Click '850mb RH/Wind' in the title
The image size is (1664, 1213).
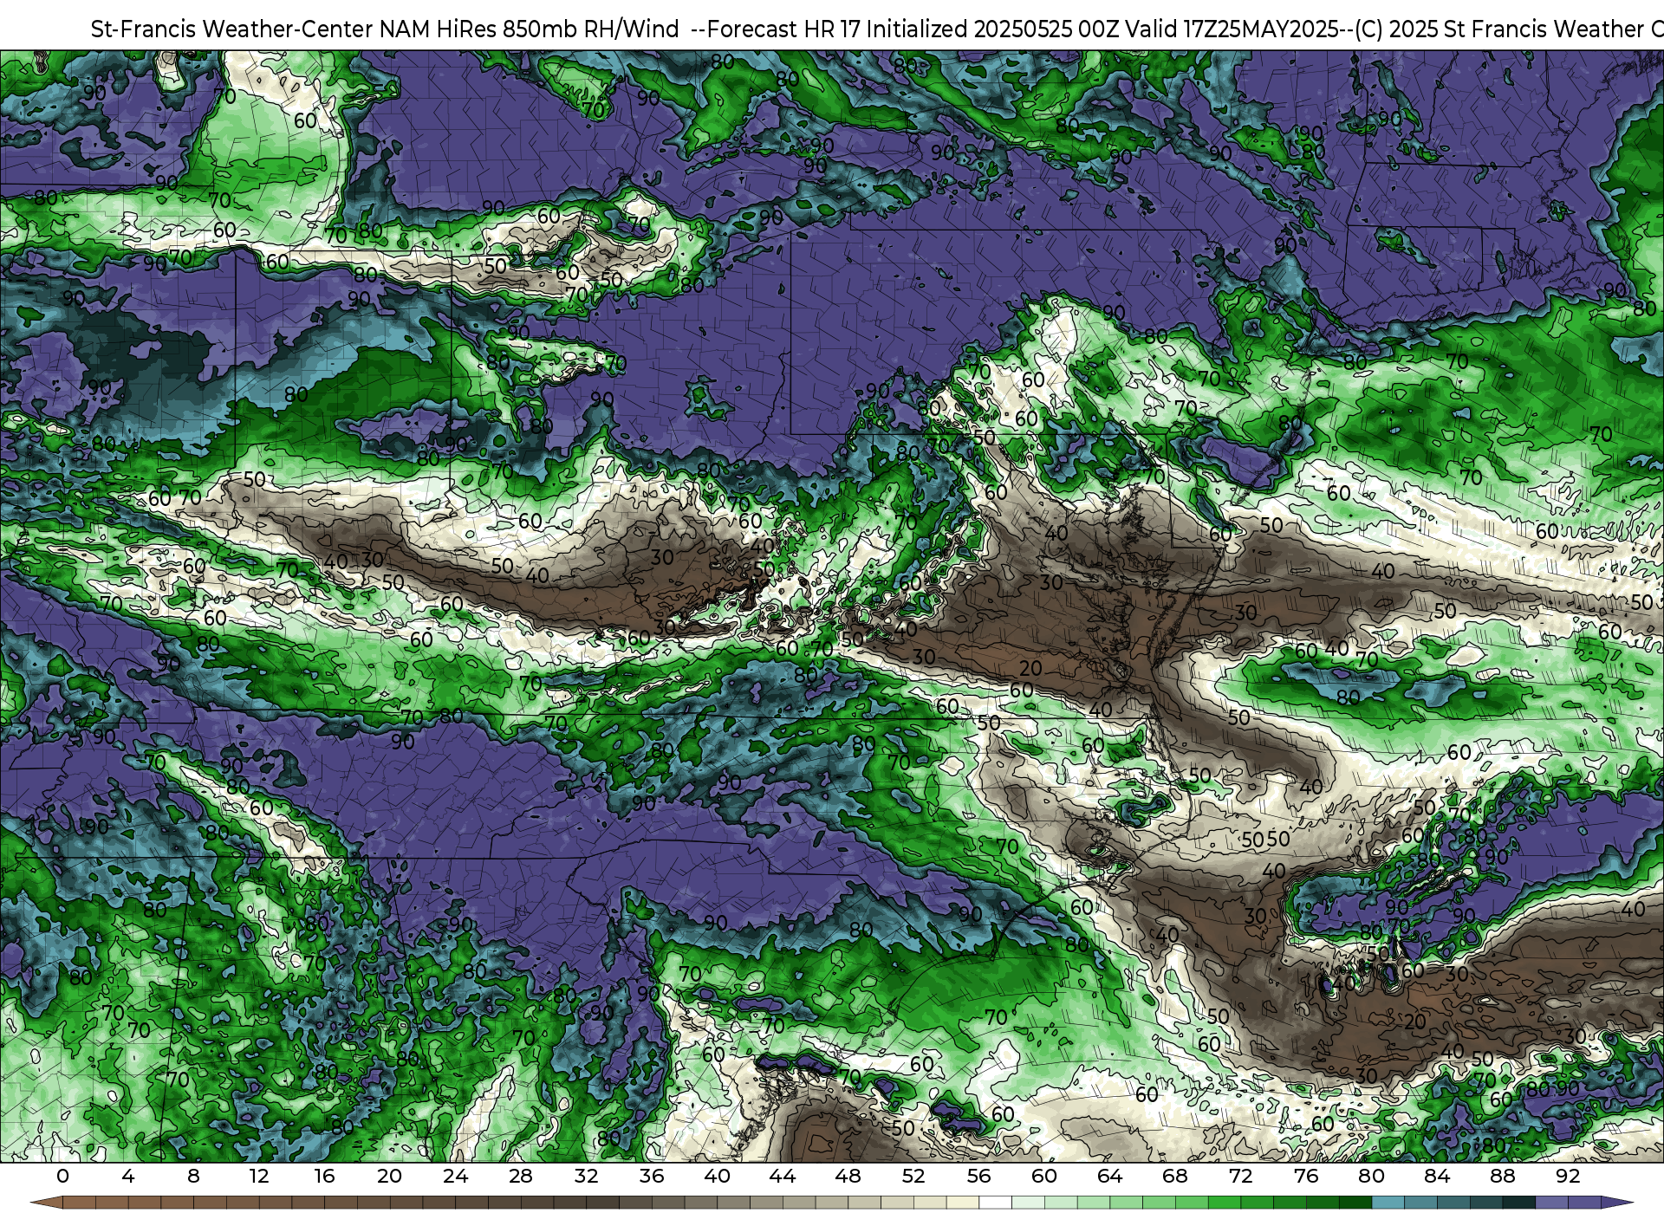592,29
